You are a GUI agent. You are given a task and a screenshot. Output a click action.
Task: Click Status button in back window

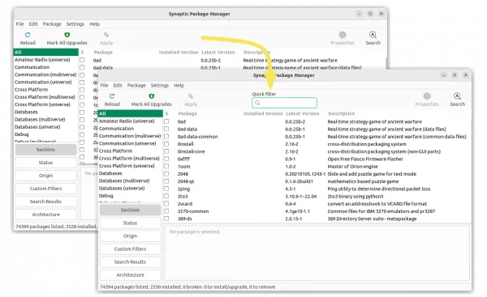tap(45, 163)
